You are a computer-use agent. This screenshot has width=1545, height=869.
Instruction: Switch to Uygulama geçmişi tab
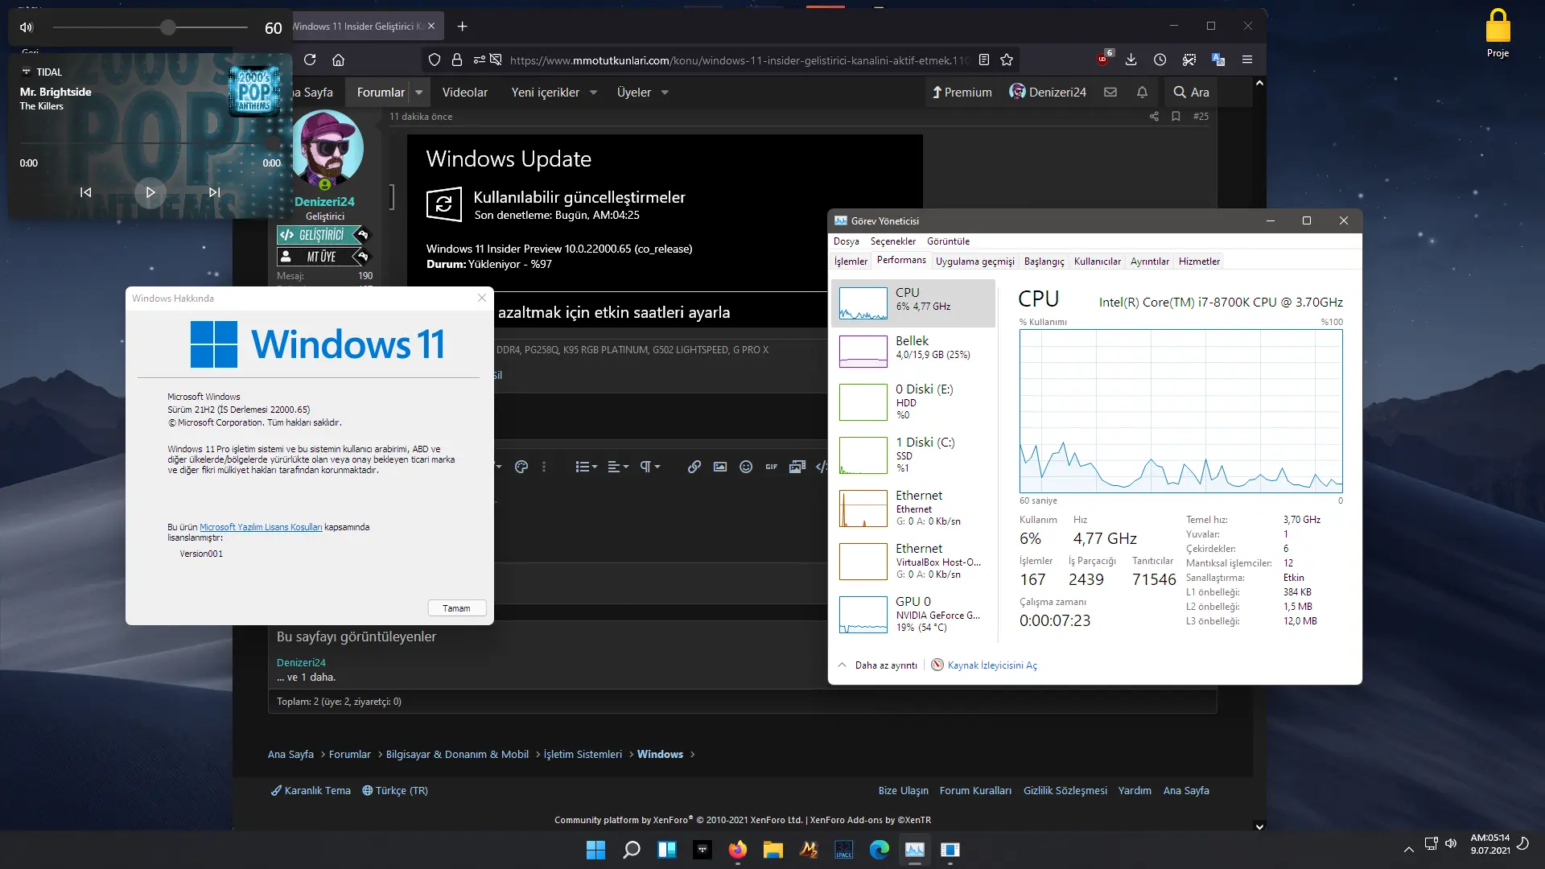click(975, 262)
